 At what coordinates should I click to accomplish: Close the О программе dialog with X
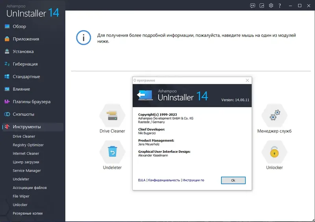(x=247, y=80)
